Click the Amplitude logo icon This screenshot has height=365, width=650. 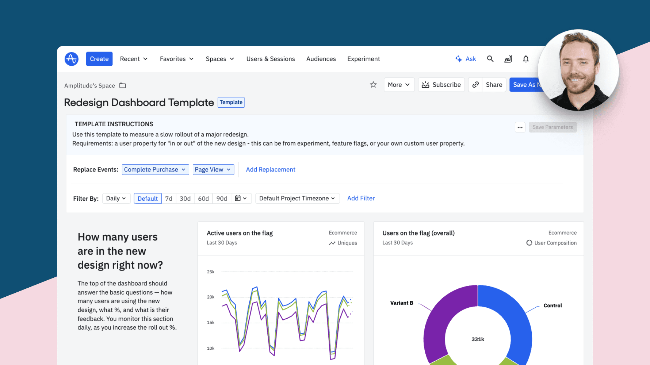pos(72,59)
